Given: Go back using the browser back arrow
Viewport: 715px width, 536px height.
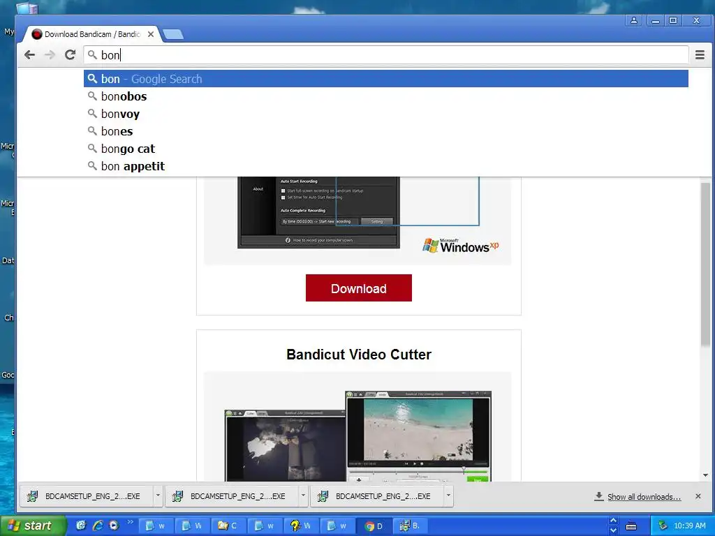Looking at the screenshot, I should tap(29, 55).
